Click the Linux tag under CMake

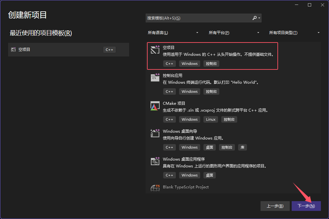pos(211,119)
